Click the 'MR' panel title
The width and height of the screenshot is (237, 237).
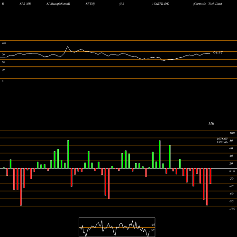[x=211, y=123]
